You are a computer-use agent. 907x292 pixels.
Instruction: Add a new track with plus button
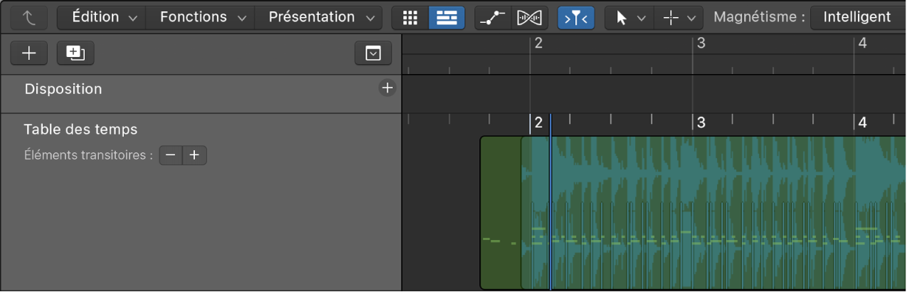29,53
